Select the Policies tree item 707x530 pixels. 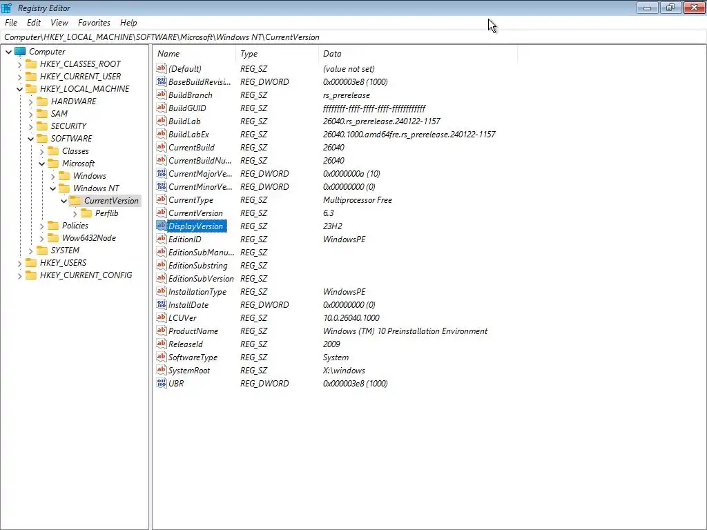[x=75, y=226]
